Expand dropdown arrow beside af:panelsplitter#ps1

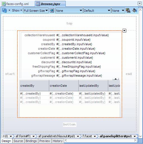tap(135, 136)
